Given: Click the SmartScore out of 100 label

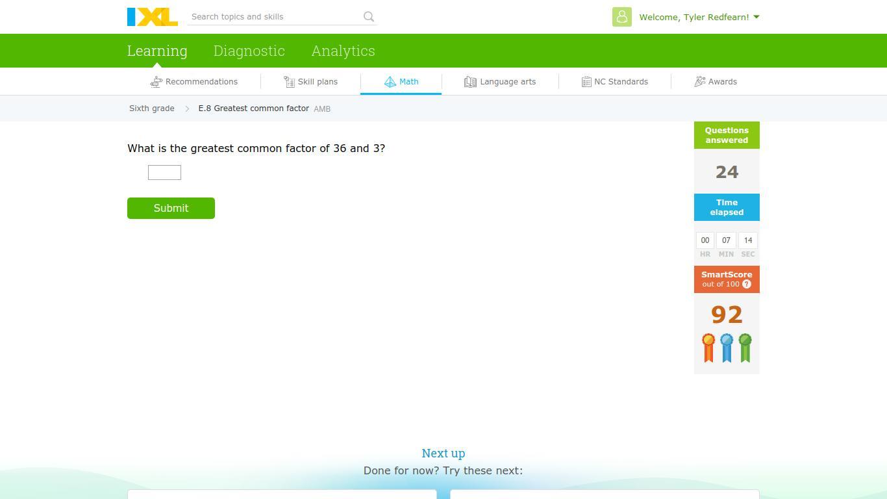Looking at the screenshot, I should [727, 279].
